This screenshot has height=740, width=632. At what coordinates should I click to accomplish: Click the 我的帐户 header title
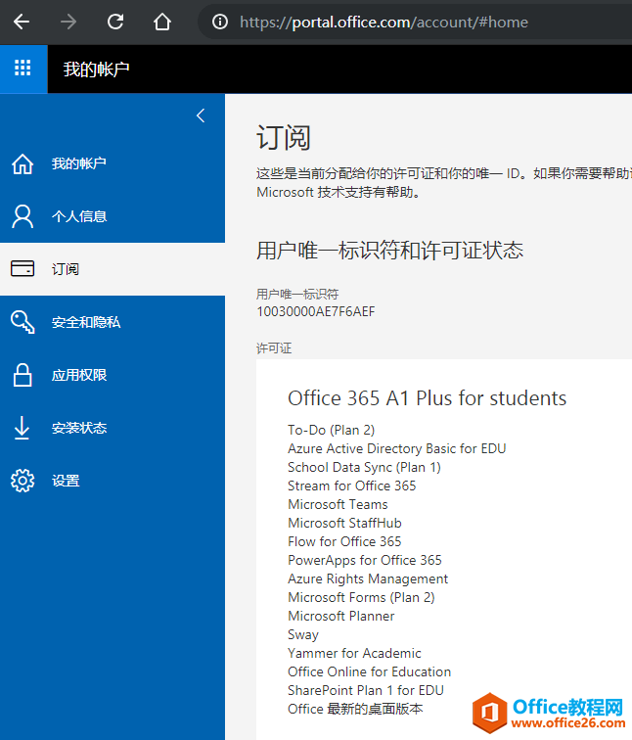[x=96, y=69]
